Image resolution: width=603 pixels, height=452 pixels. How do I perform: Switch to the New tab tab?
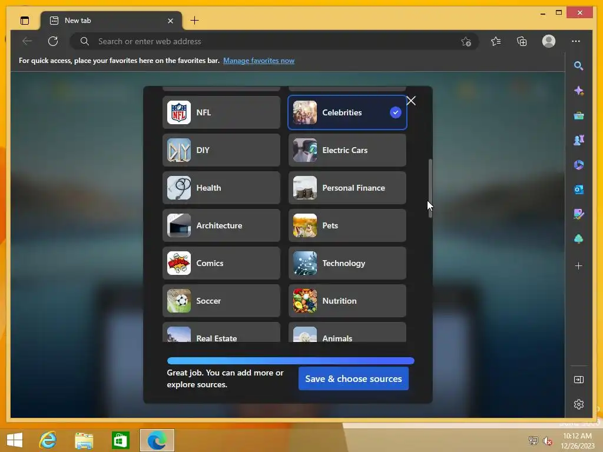111,21
